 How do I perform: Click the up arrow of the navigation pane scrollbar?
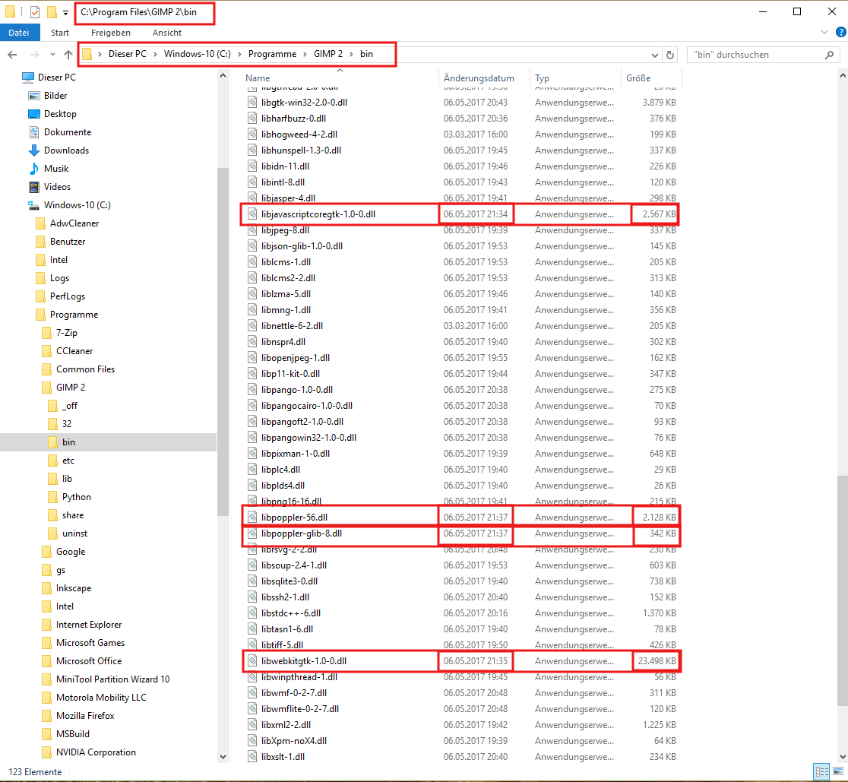223,76
